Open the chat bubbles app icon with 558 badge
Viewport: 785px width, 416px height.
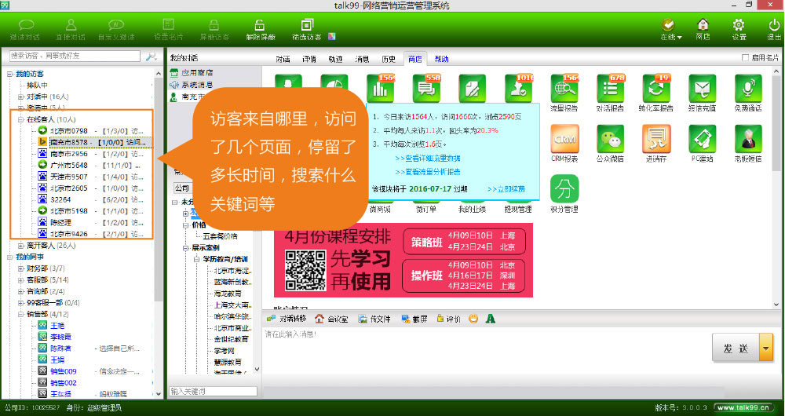(x=426, y=88)
